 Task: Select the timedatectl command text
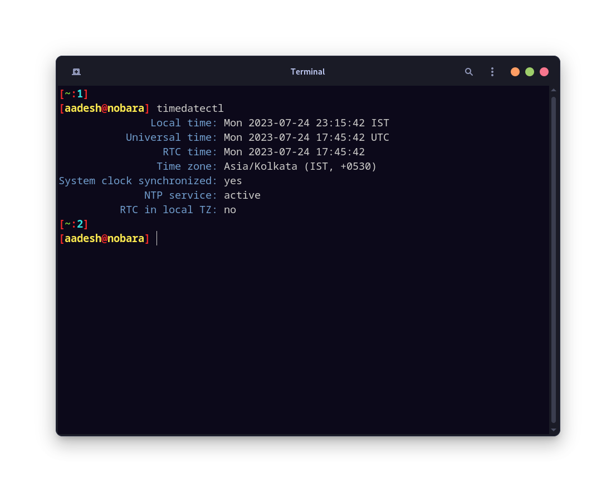[x=190, y=108]
